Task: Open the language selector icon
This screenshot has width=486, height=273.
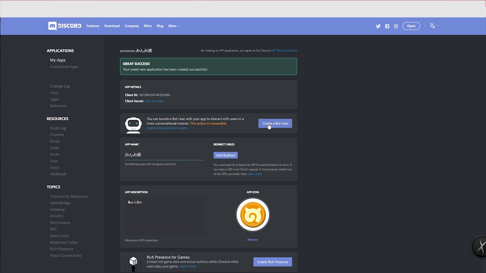Action: 434,26
